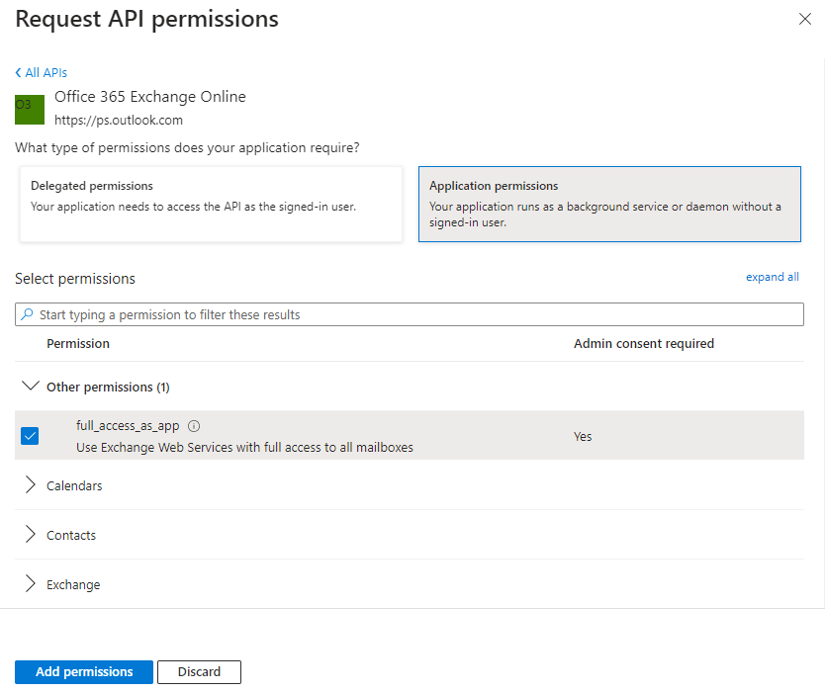Click the full_access_as_app permission name

[x=128, y=425]
